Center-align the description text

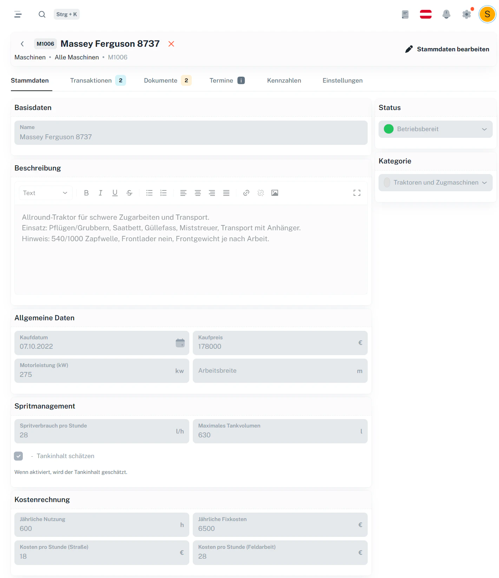point(198,193)
